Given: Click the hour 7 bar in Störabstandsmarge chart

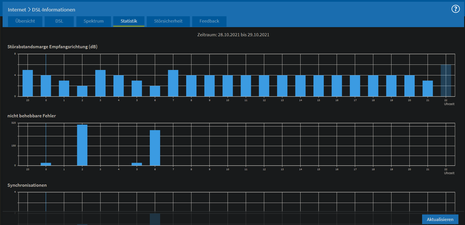Looking at the screenshot, I should [173, 83].
